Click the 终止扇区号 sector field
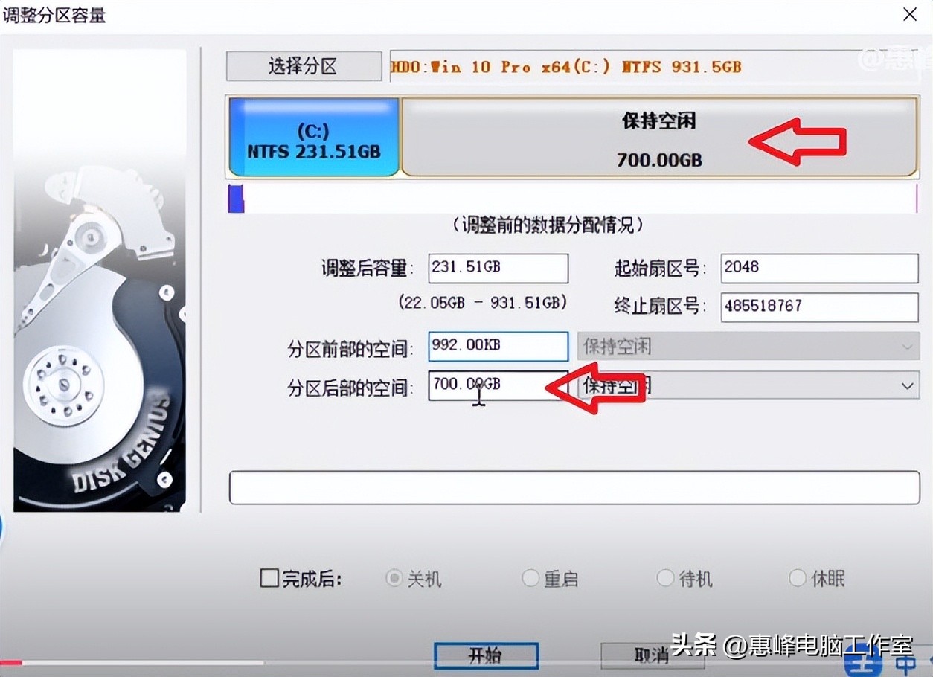933x677 pixels. click(820, 307)
